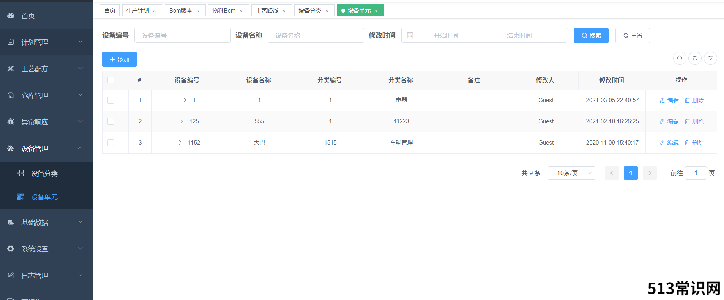This screenshot has width=724, height=300.
Task: Click the 日志管理 edit-note icon
Action: (x=11, y=275)
